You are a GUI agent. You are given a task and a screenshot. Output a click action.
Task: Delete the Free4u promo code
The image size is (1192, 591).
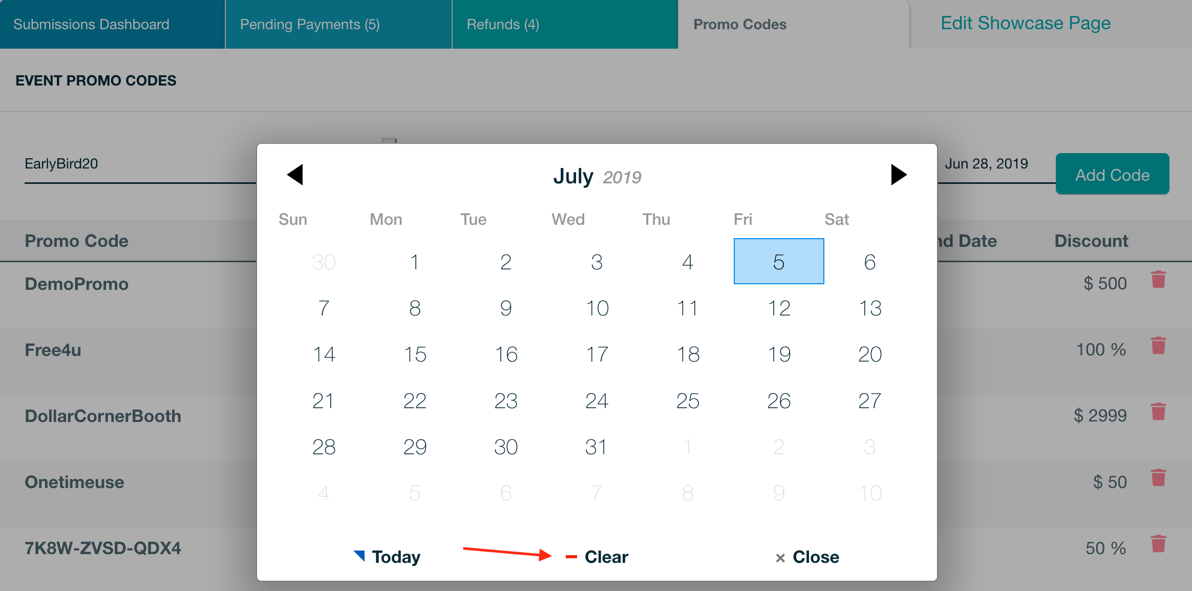click(1158, 346)
